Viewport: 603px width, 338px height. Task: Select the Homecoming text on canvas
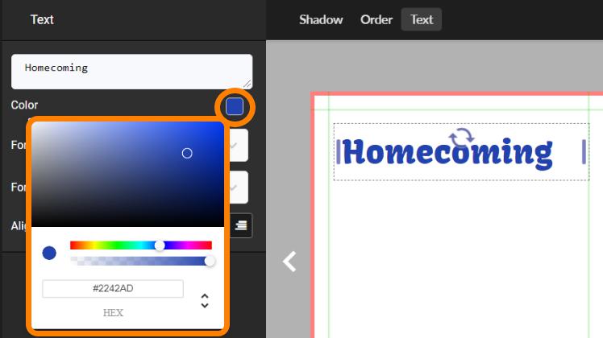[449, 152]
